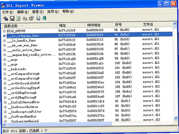Viewport: 179px width, 134px height.
Task: Click the circle icon beside $I10_OUTPUT
Action: (x=4, y=31)
